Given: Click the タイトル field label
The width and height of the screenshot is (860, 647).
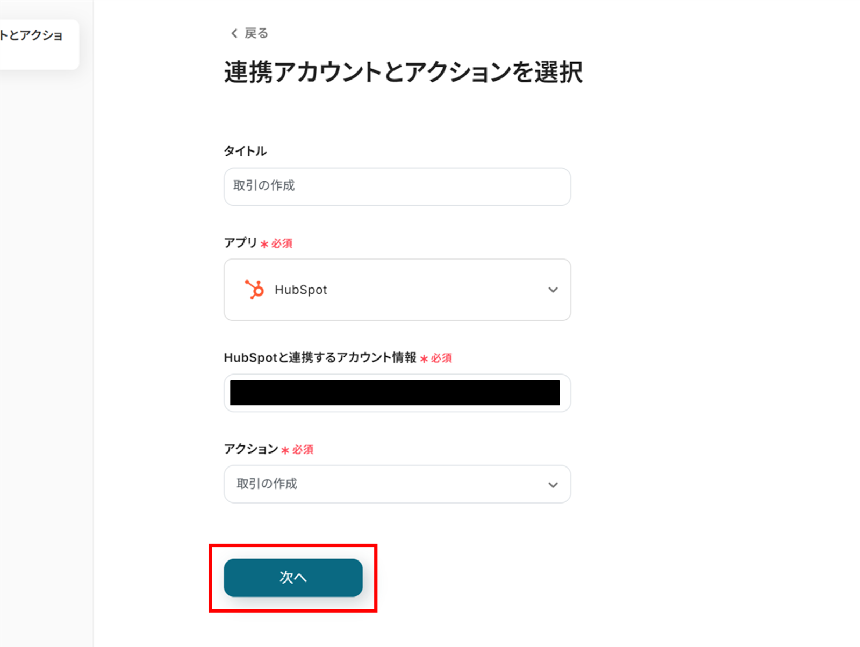Looking at the screenshot, I should [245, 151].
